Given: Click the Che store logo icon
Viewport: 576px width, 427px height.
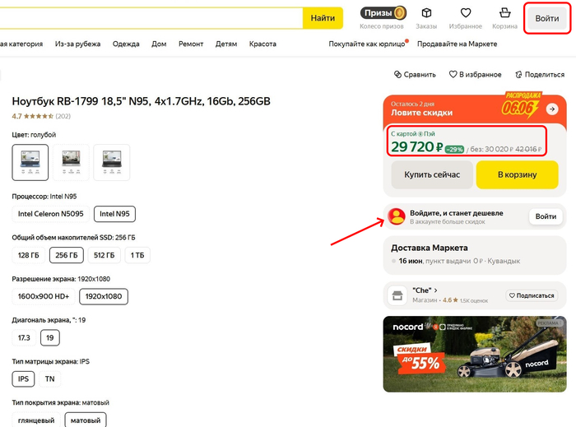Looking at the screenshot, I should pyautogui.click(x=397, y=295).
